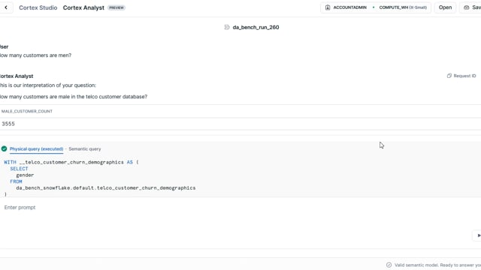This screenshot has width=481, height=270.
Task: Click the send prompt arrow button
Action: [477, 235]
